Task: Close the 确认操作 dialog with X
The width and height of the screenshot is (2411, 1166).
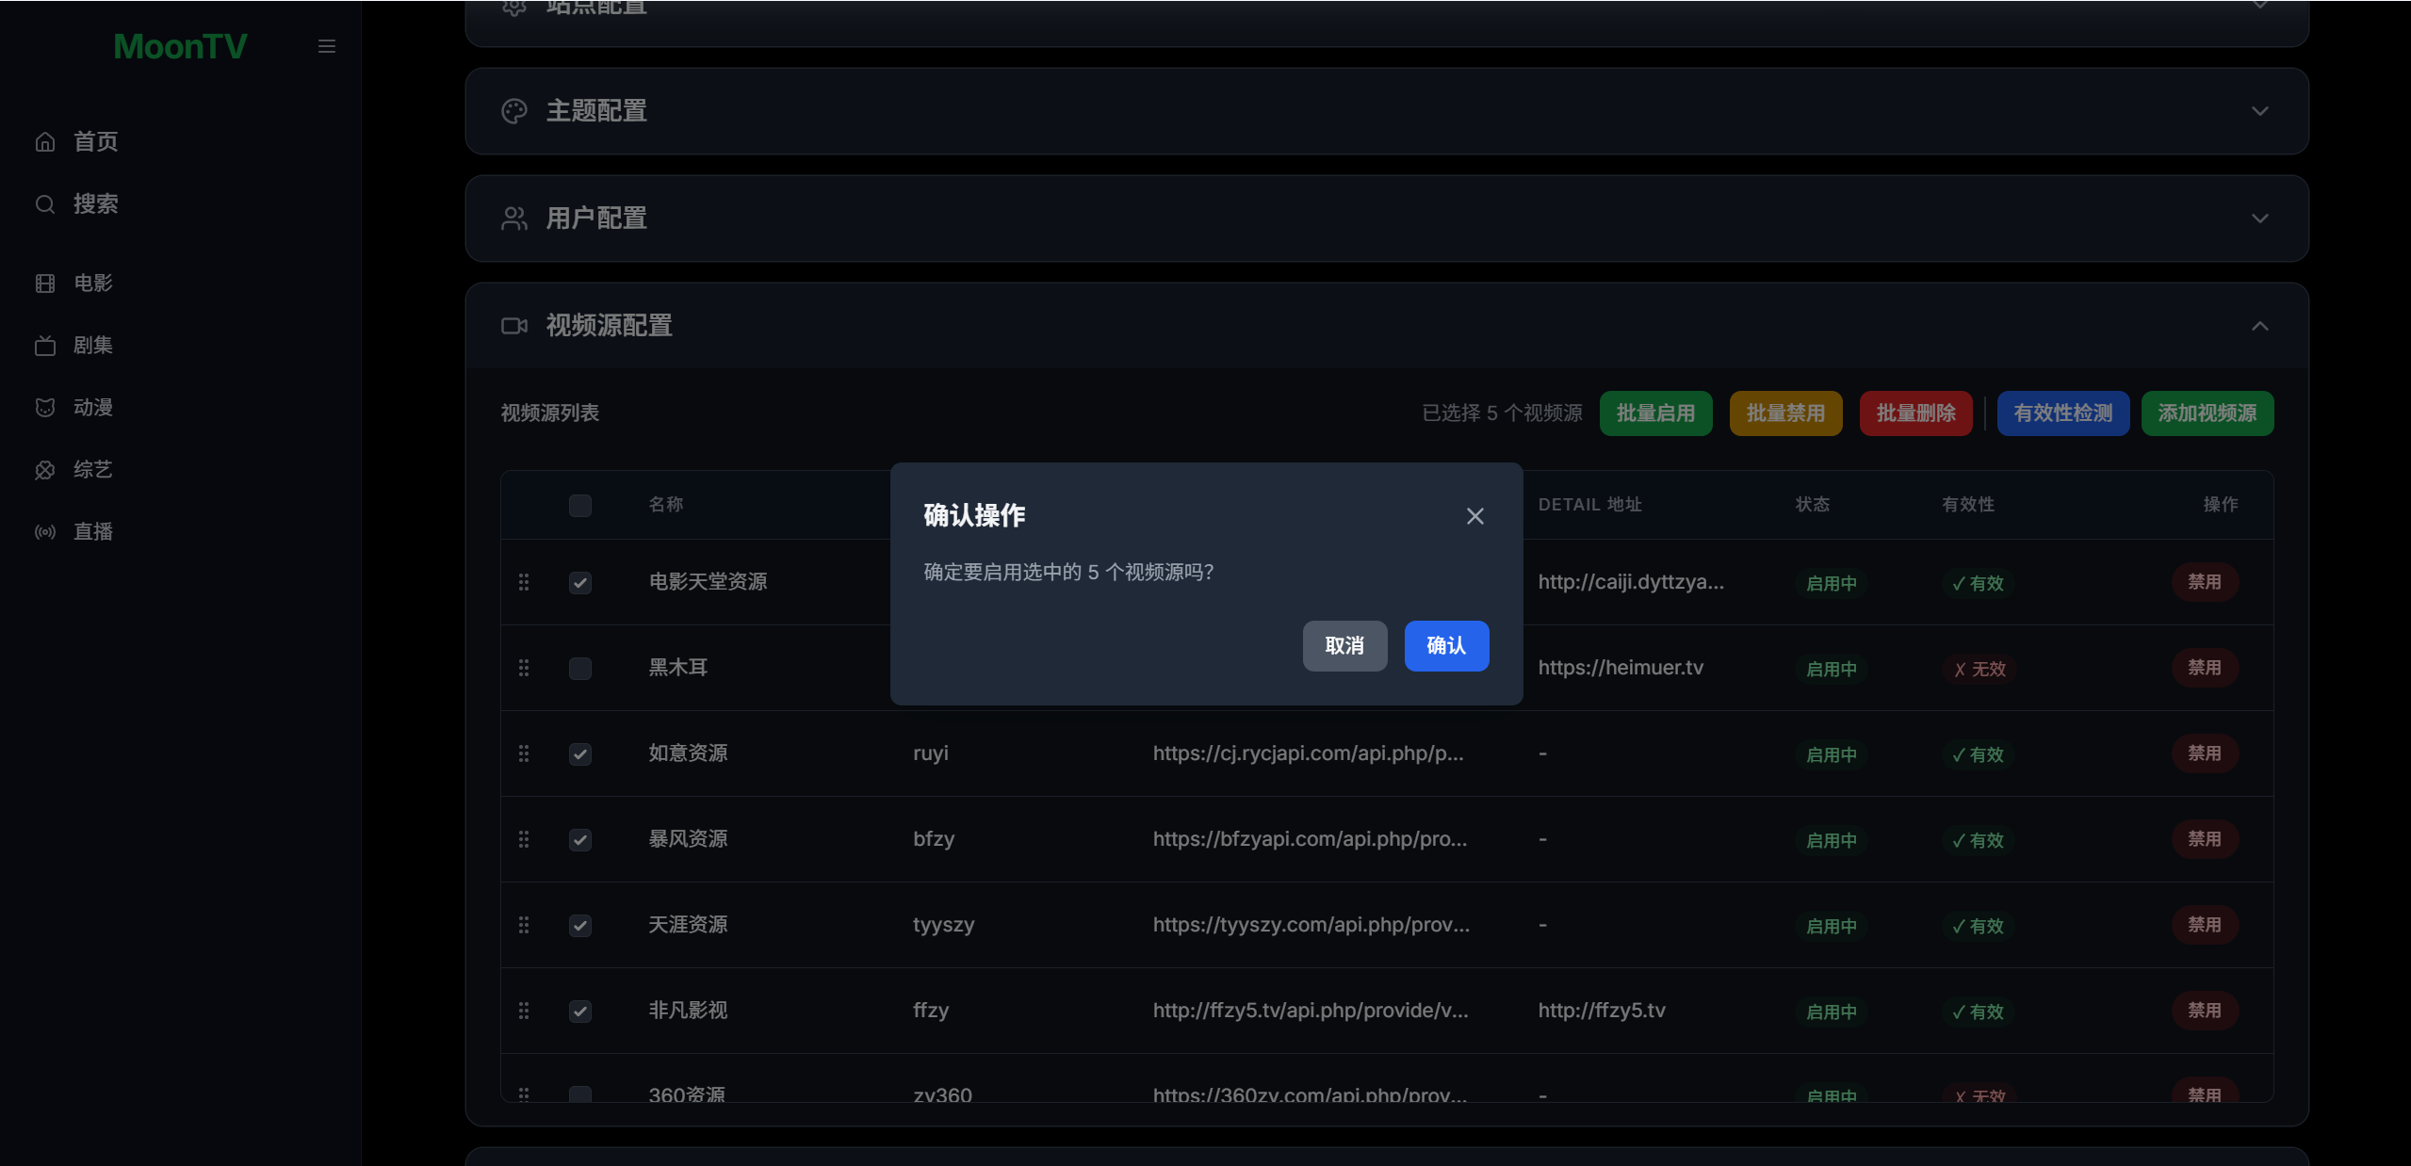Action: click(x=1474, y=515)
